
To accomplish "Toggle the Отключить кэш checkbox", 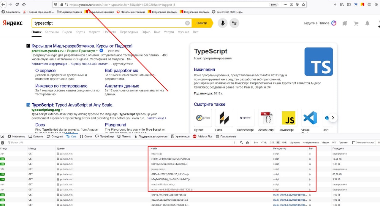I will (354, 143).
